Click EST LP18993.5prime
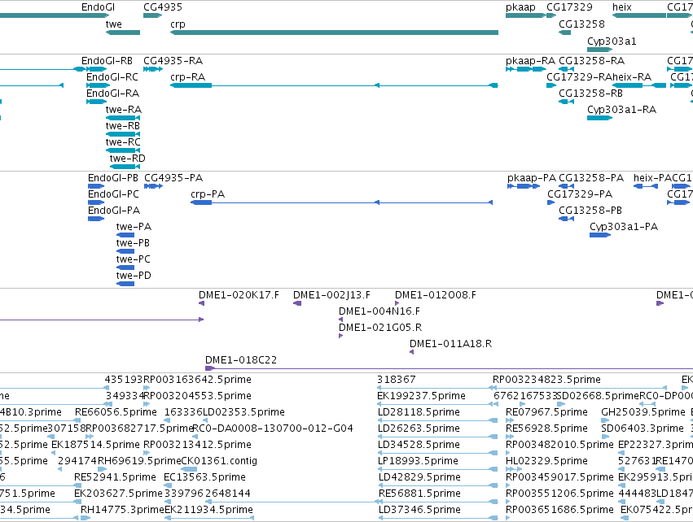Viewport: 693px width, 522px height. coord(418,461)
